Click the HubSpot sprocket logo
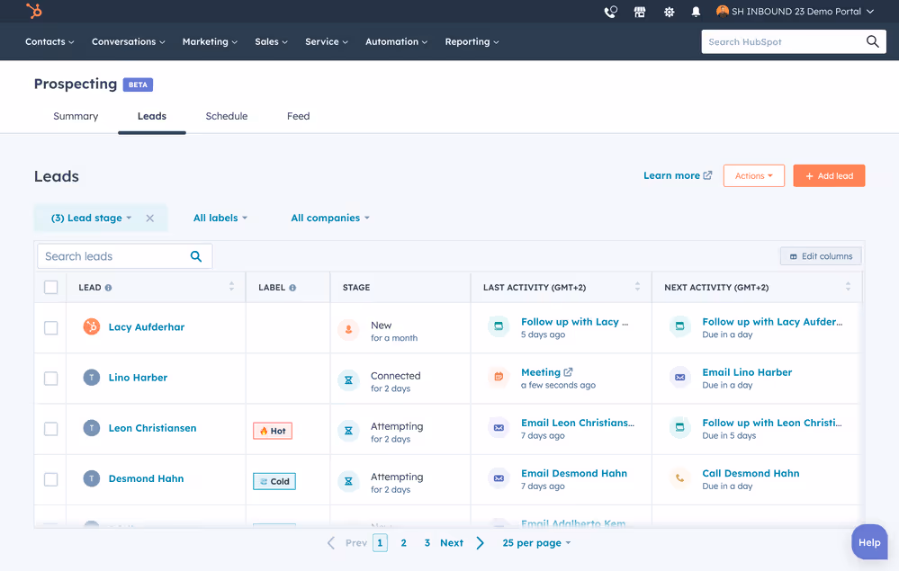This screenshot has height=571, width=899. 32,12
